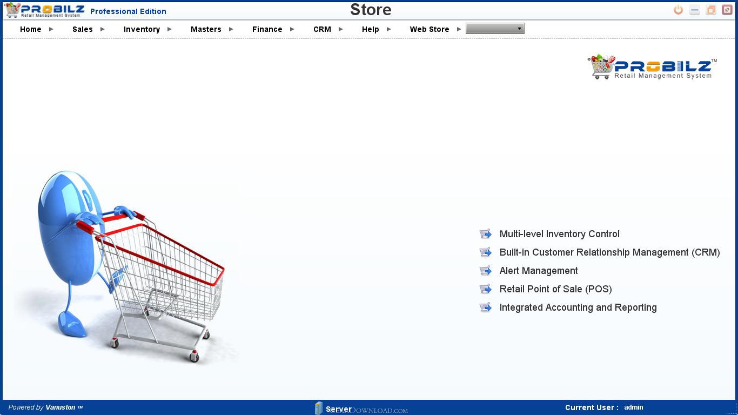Open the CRM menu
Image resolution: width=738 pixels, height=415 pixels.
322,29
